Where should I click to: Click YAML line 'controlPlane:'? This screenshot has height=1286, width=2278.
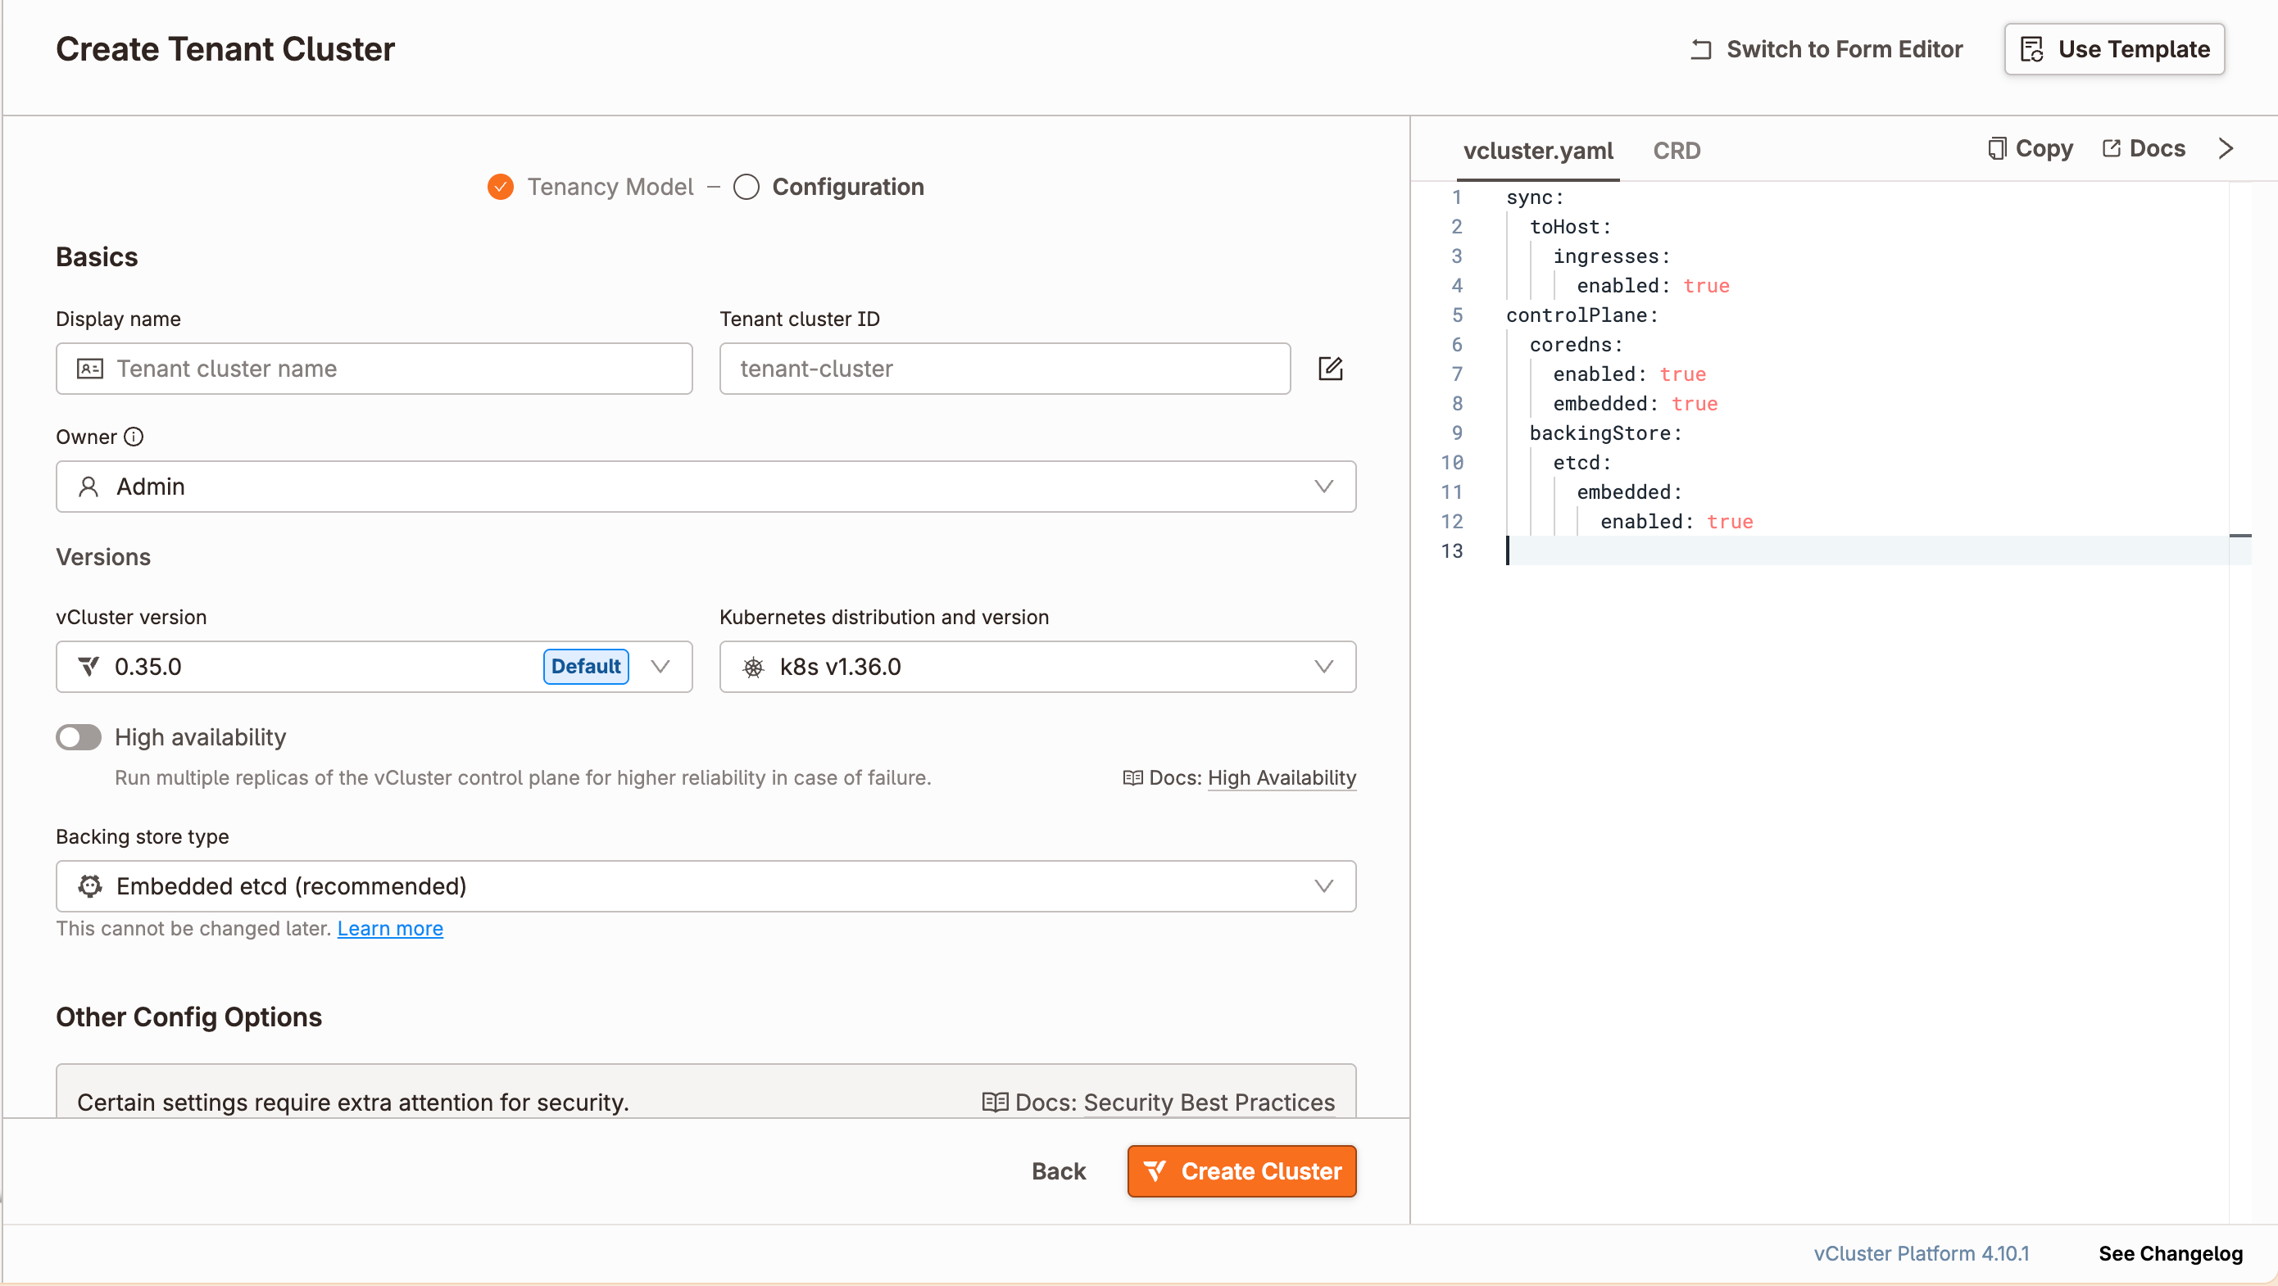point(1582,315)
